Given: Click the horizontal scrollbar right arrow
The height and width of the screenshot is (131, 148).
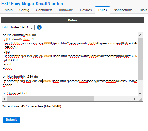Looking at the screenshot, I should pos(135,99).
